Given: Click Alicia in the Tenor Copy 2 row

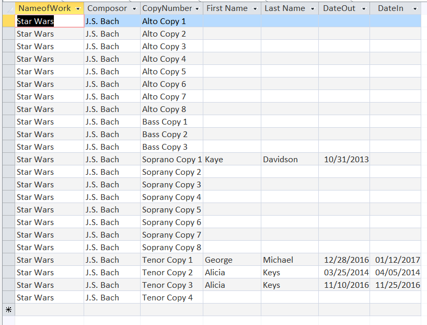Looking at the screenshot, I should (232, 272).
